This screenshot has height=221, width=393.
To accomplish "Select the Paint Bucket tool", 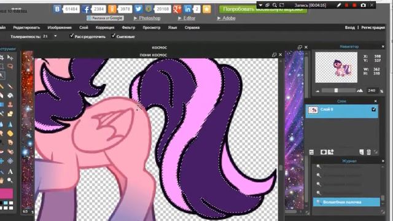I will tap(10, 96).
